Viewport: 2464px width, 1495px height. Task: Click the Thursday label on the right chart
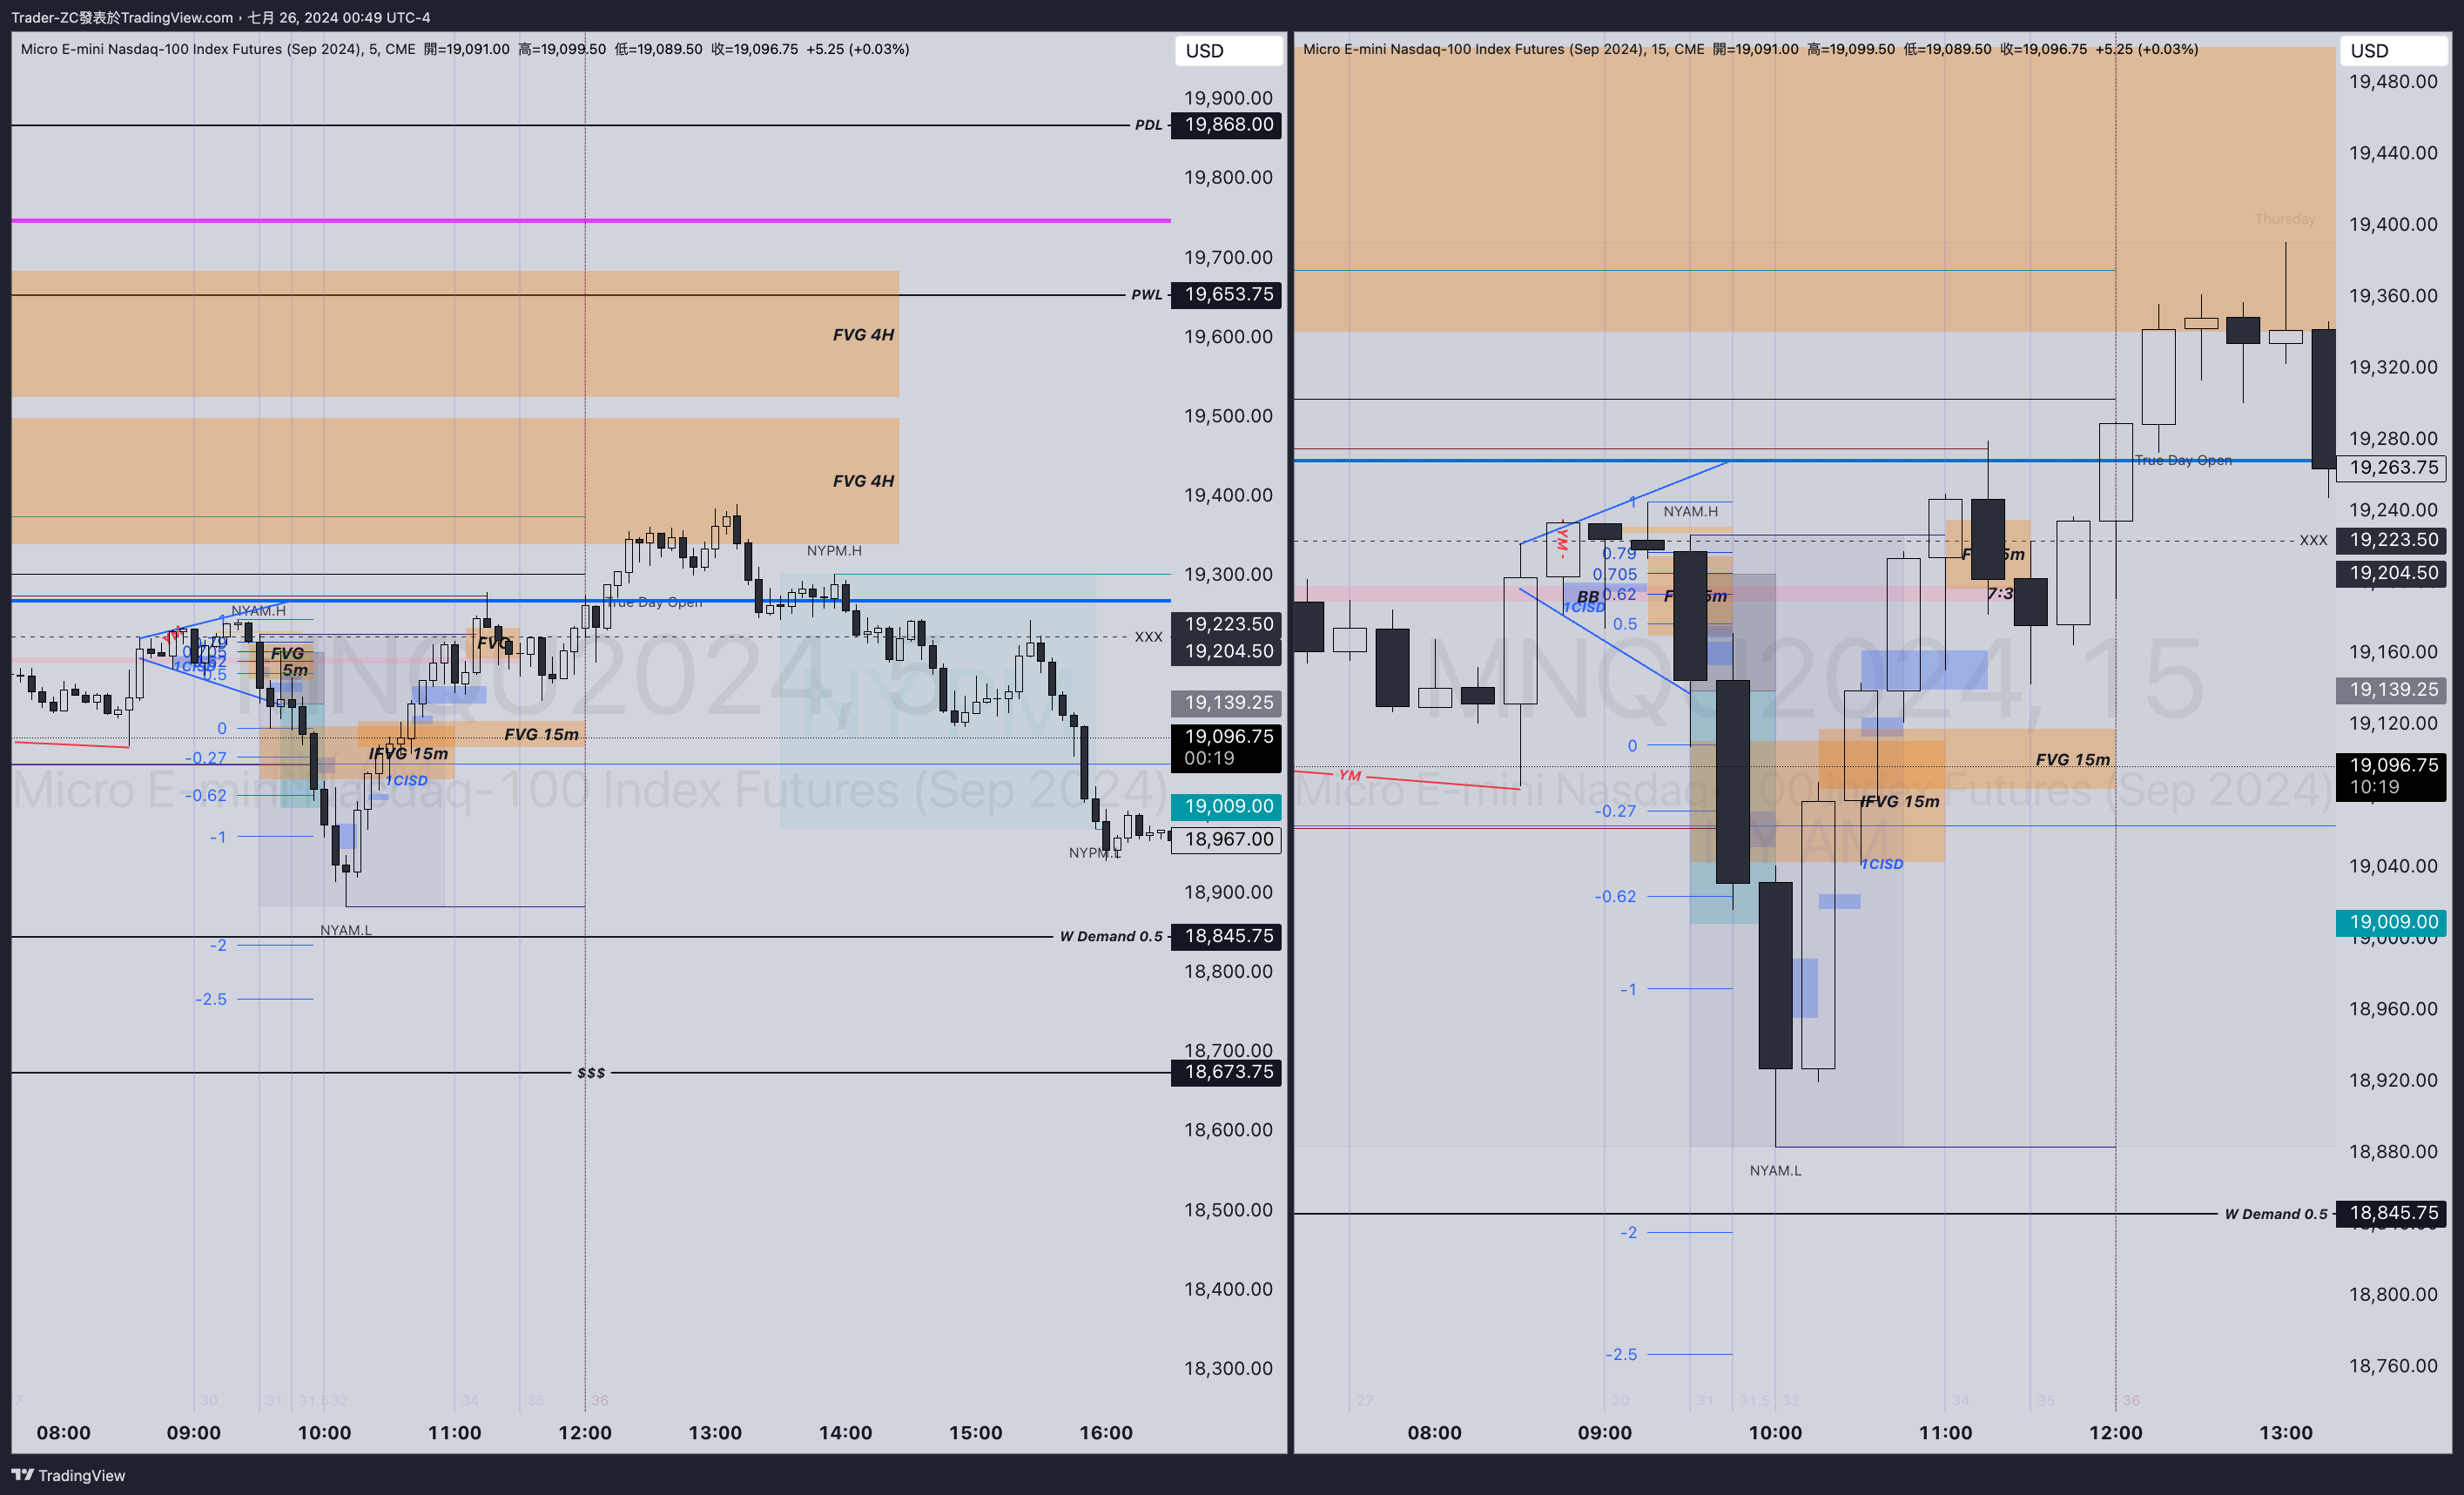point(2285,219)
